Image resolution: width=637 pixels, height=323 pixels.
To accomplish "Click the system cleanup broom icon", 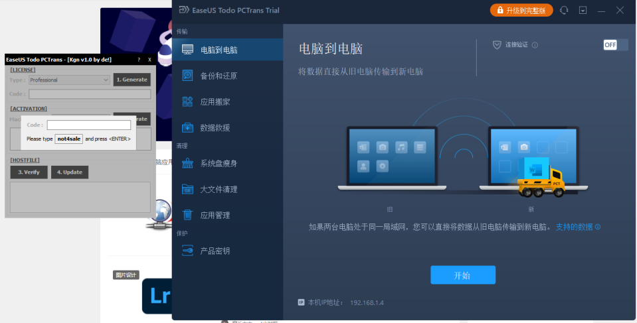I will tap(187, 163).
